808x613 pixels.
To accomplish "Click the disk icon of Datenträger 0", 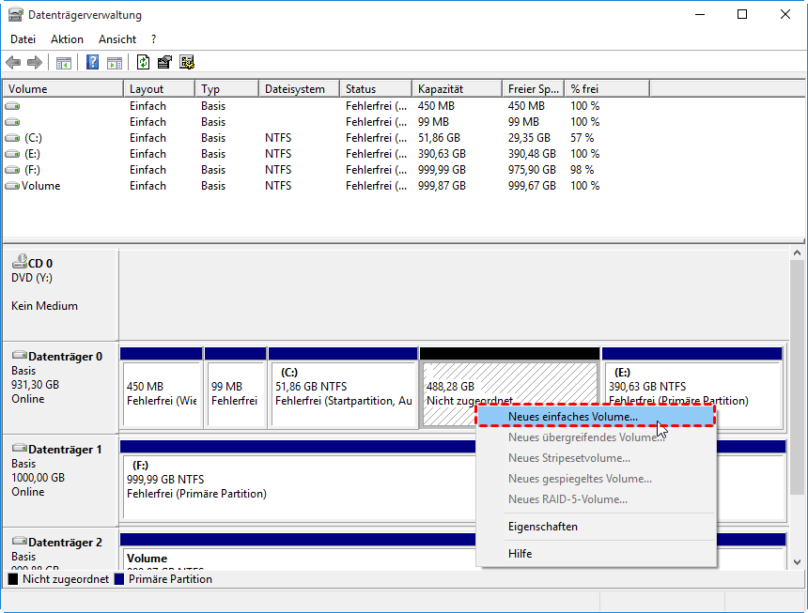I will click(20, 355).
